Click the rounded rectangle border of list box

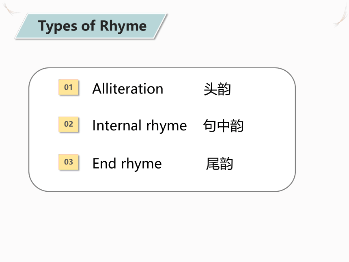click(162, 68)
